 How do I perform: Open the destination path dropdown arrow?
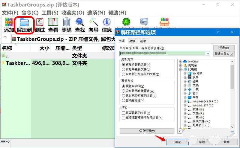(x=208, y=54)
